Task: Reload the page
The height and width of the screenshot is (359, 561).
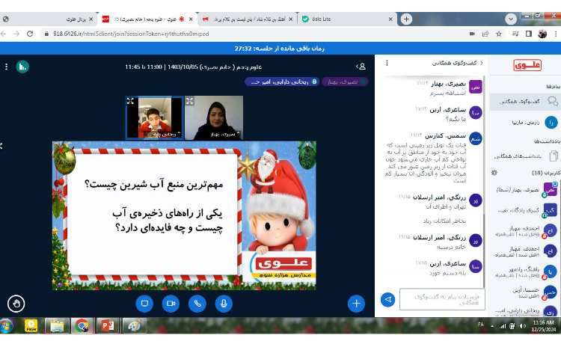Action: point(30,34)
